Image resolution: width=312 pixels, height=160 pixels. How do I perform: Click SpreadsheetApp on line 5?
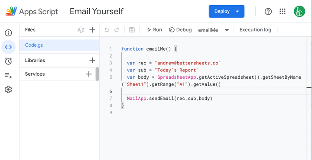coord(177,77)
